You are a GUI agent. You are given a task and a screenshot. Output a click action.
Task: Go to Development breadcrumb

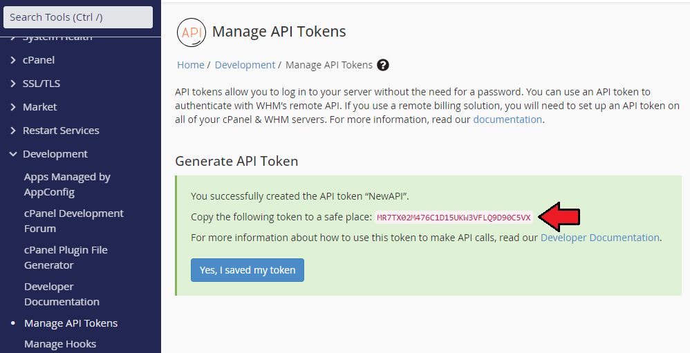tap(245, 65)
